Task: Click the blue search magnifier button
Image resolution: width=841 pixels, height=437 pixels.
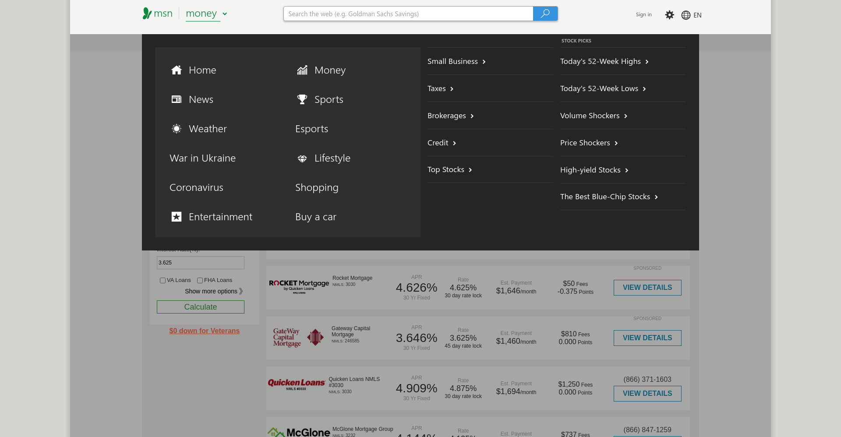Action: click(545, 14)
